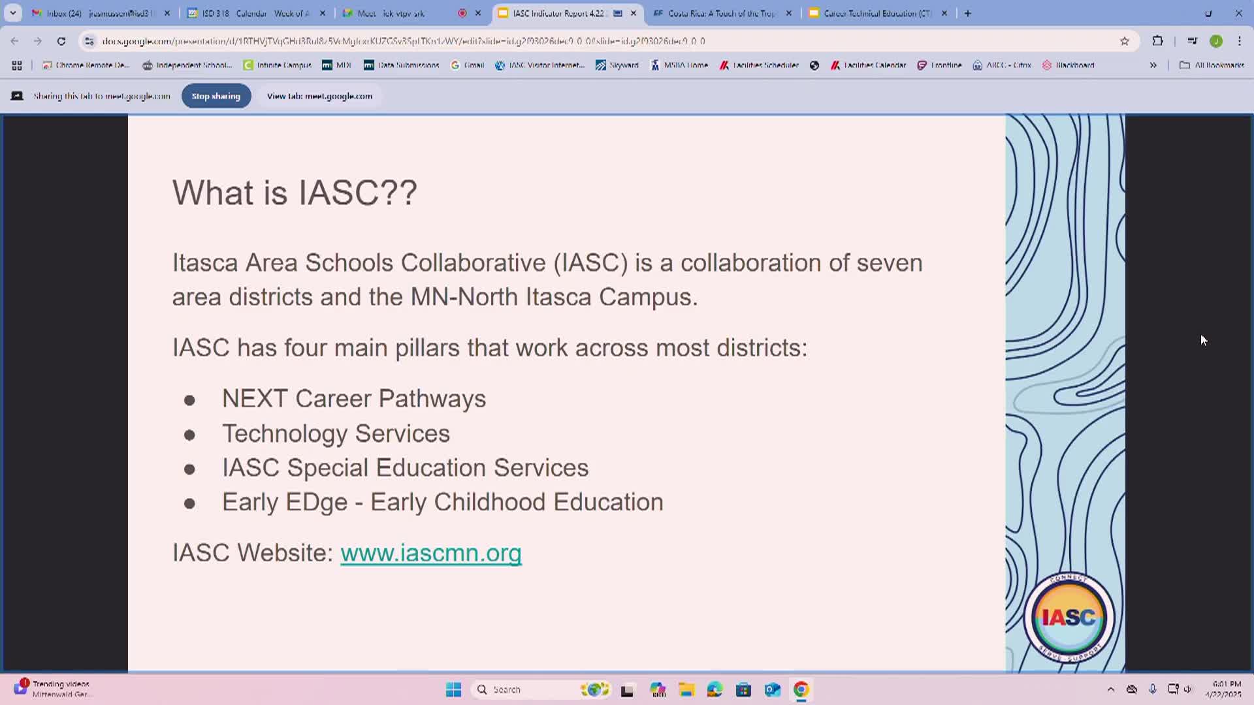This screenshot has height=705, width=1254.
Task: Click the taskbar Search box
Action: pos(542,689)
